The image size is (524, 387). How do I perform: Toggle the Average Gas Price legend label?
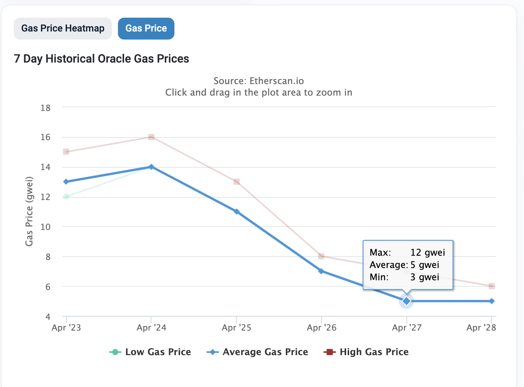point(265,352)
